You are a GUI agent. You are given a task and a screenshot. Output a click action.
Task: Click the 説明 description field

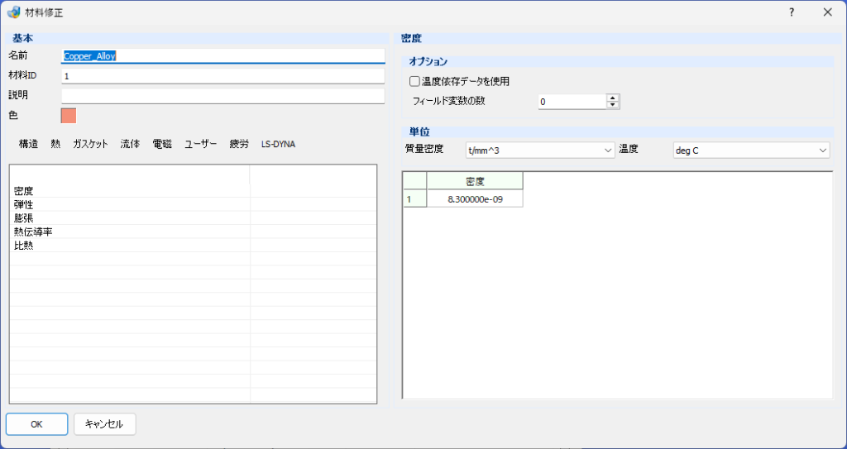[x=223, y=96]
